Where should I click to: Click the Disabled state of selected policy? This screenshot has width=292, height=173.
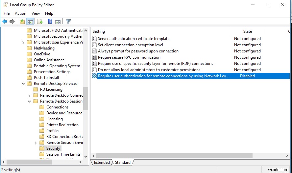[247, 76]
